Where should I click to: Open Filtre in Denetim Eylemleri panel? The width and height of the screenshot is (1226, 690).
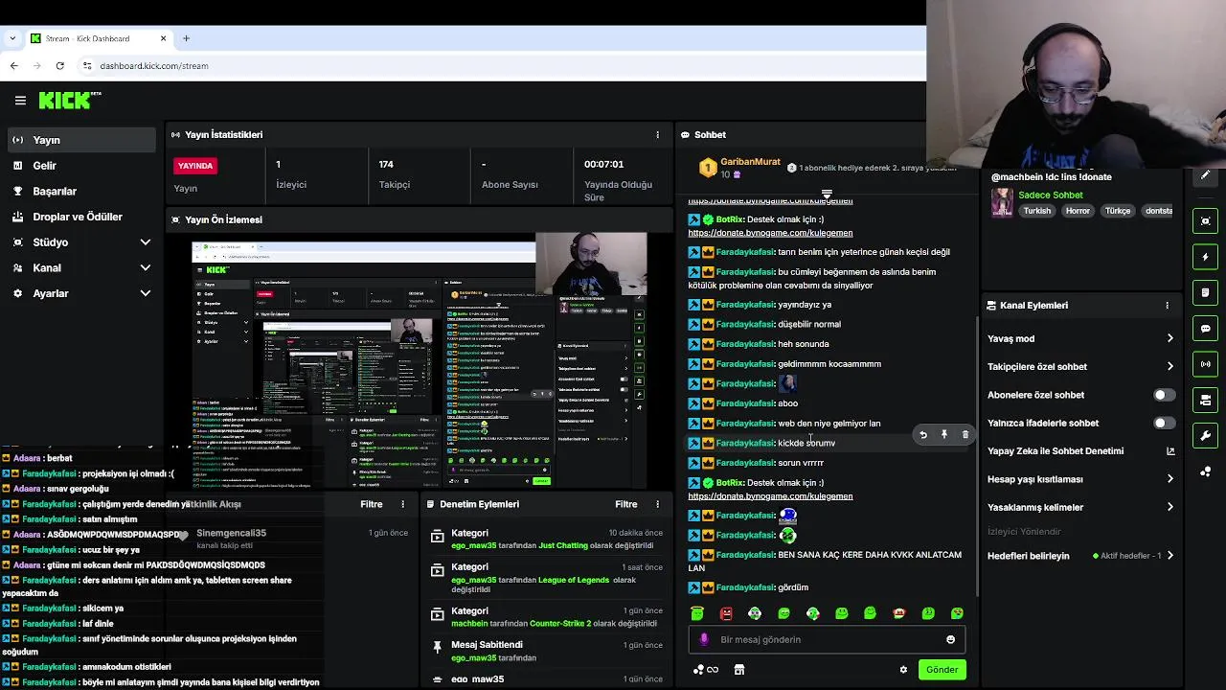point(625,504)
